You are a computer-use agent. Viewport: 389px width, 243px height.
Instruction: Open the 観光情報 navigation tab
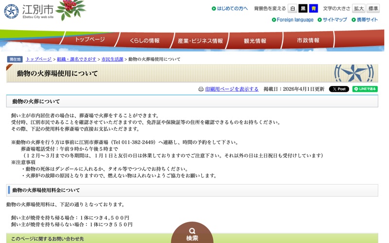tap(255, 41)
